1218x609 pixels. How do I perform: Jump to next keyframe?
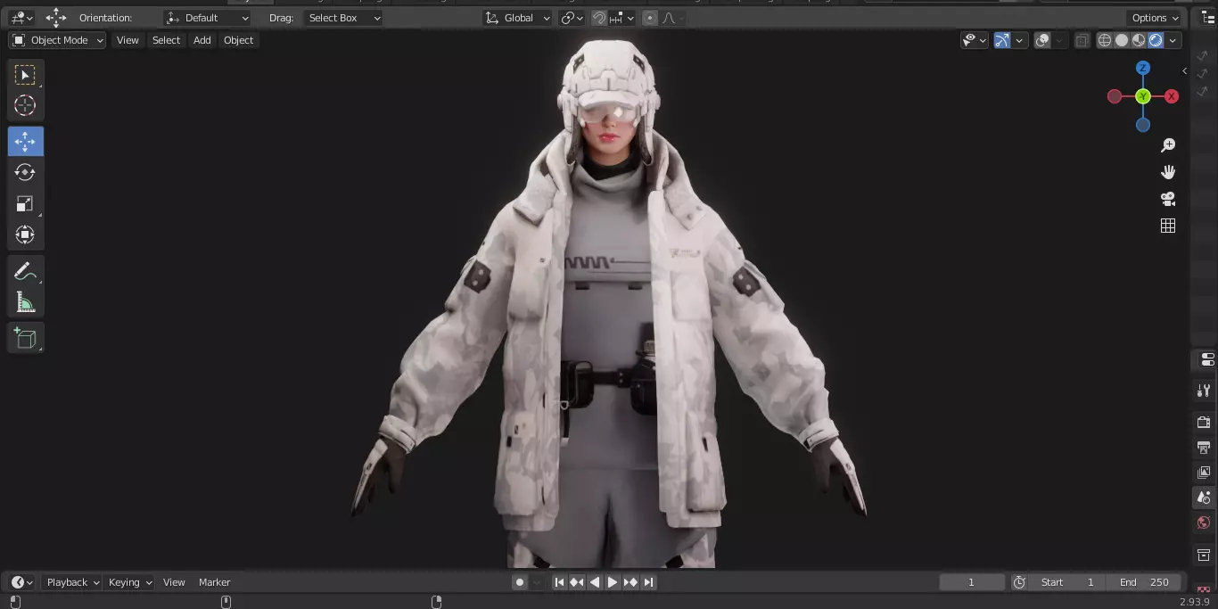point(630,582)
